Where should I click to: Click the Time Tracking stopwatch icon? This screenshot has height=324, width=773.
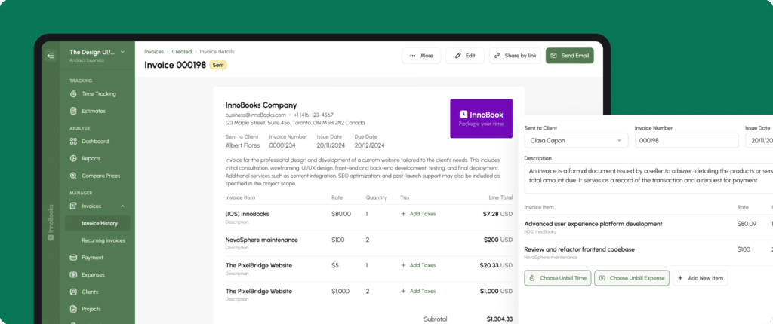coord(73,93)
